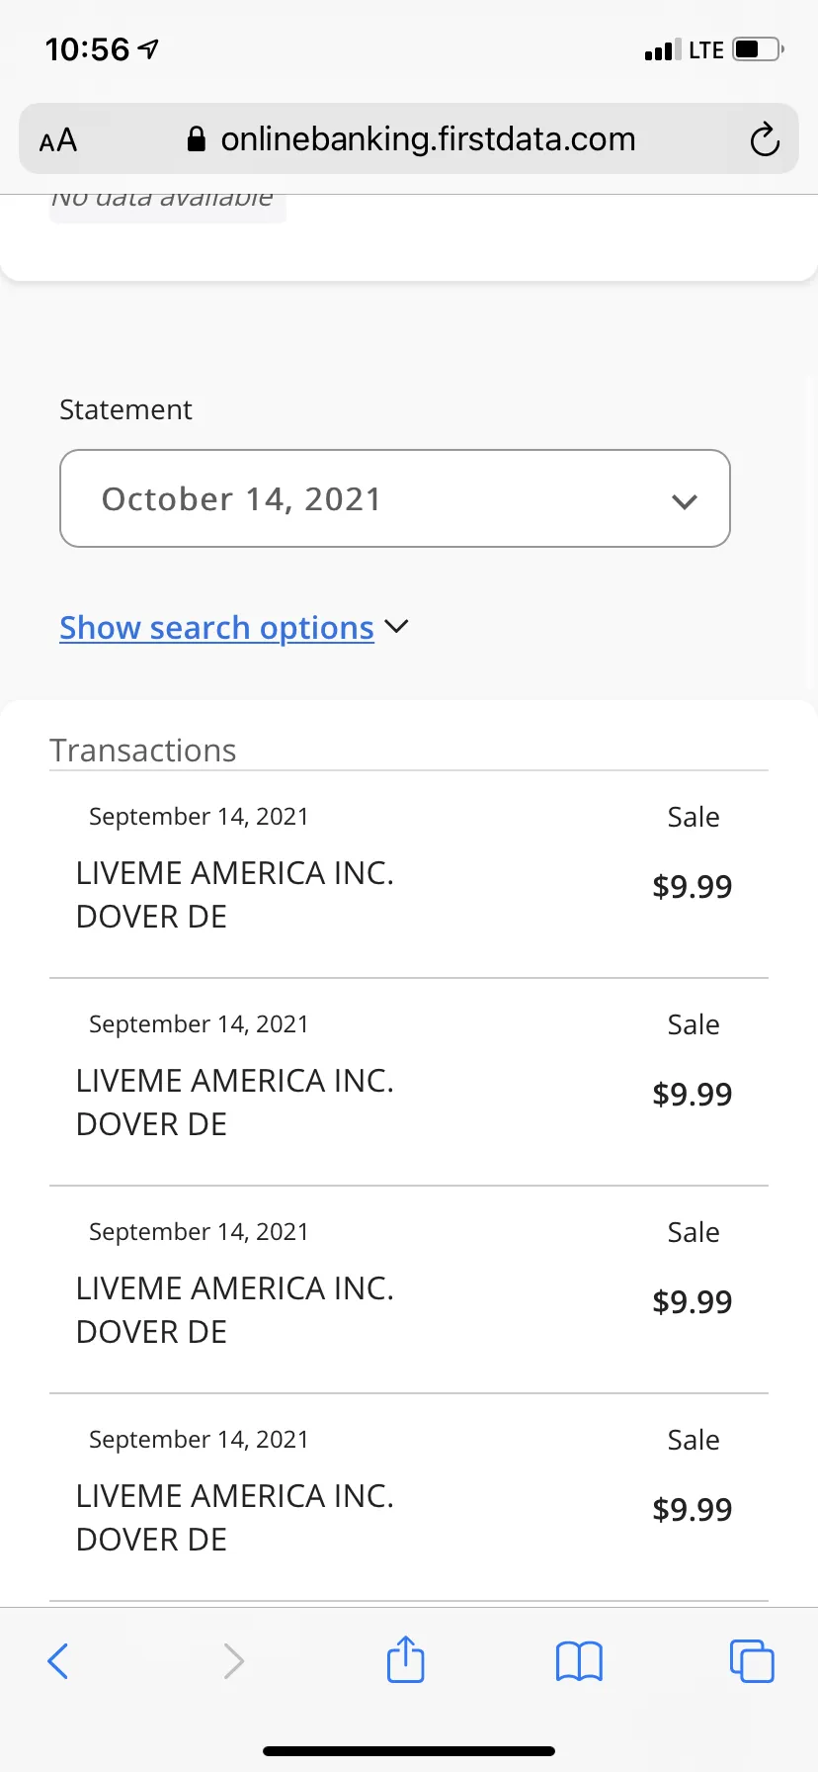Tap the clock in the status bar
This screenshot has height=1772, width=818.
click(x=87, y=49)
